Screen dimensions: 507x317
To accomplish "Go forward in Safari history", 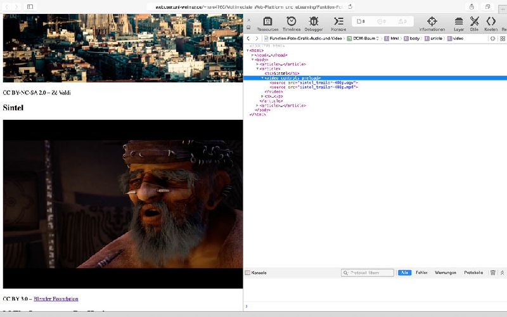I will [16, 6].
